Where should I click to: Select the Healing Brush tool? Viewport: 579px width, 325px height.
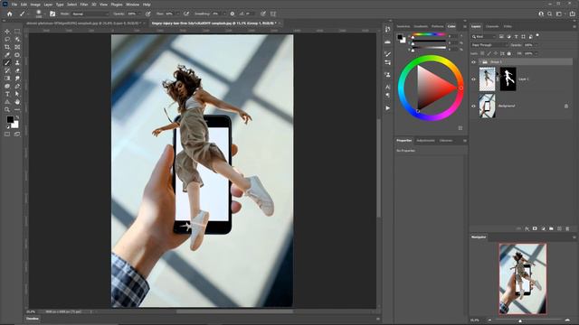17,55
